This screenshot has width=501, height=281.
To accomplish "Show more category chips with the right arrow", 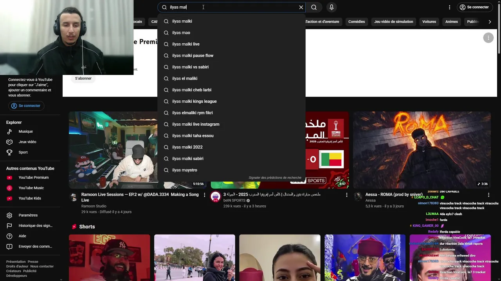I will tap(490, 22).
